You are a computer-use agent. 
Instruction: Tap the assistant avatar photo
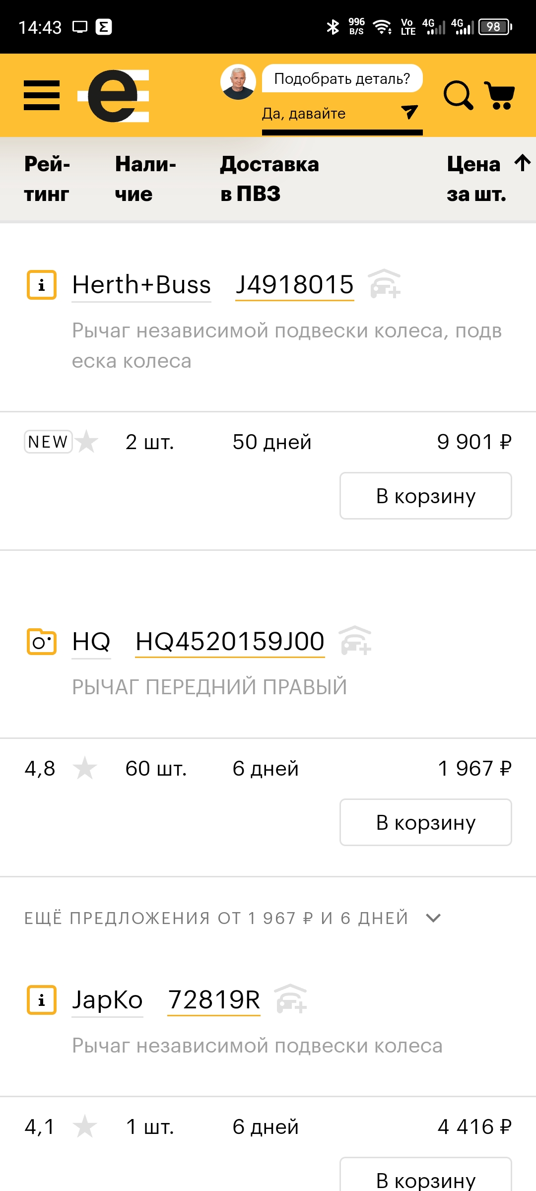[x=238, y=82]
